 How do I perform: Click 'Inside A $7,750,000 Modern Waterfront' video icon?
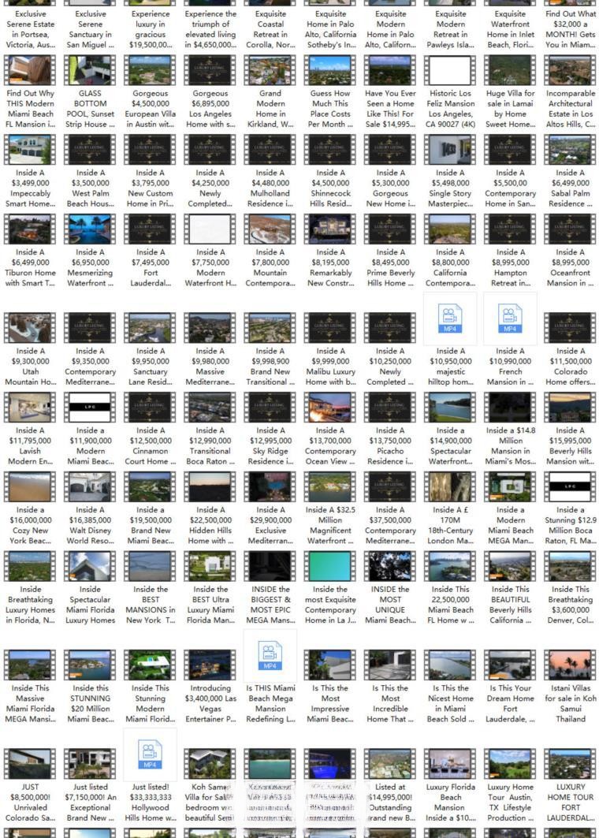pos(210,229)
